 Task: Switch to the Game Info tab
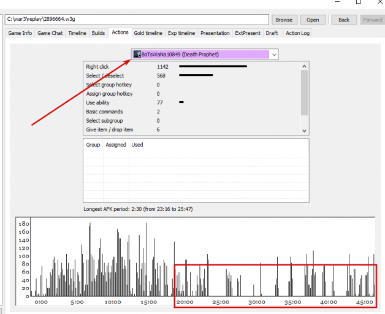(20, 33)
